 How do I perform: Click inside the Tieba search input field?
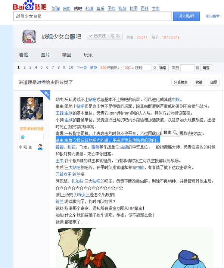tap(92, 16)
